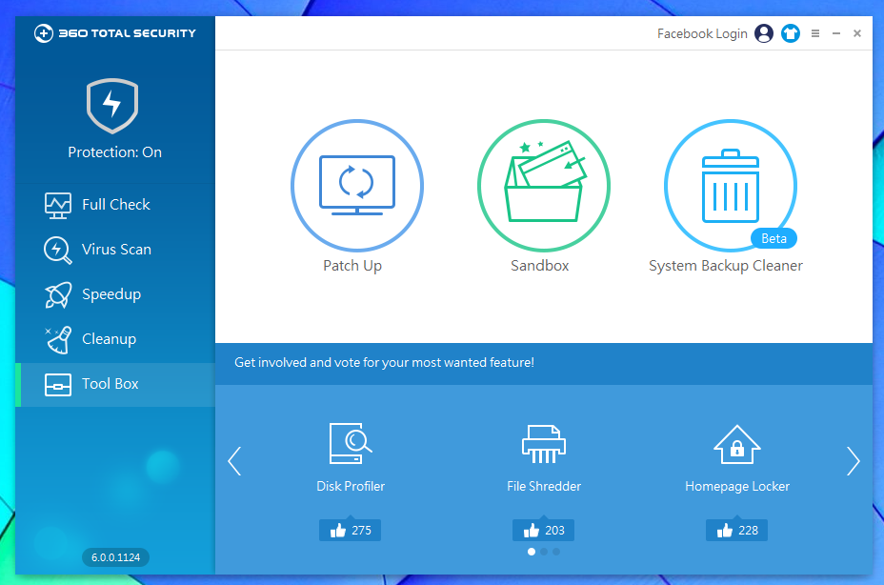Open Virus Scan in the sidebar
This screenshot has height=585, width=884.
[x=115, y=250]
